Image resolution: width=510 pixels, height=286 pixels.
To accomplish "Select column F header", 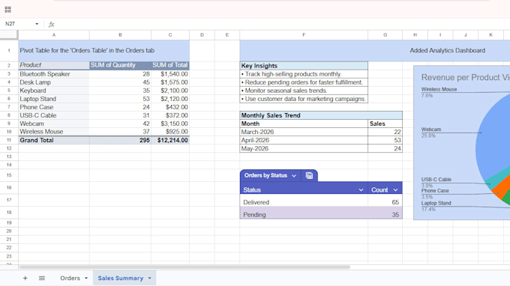I will click(304, 34).
